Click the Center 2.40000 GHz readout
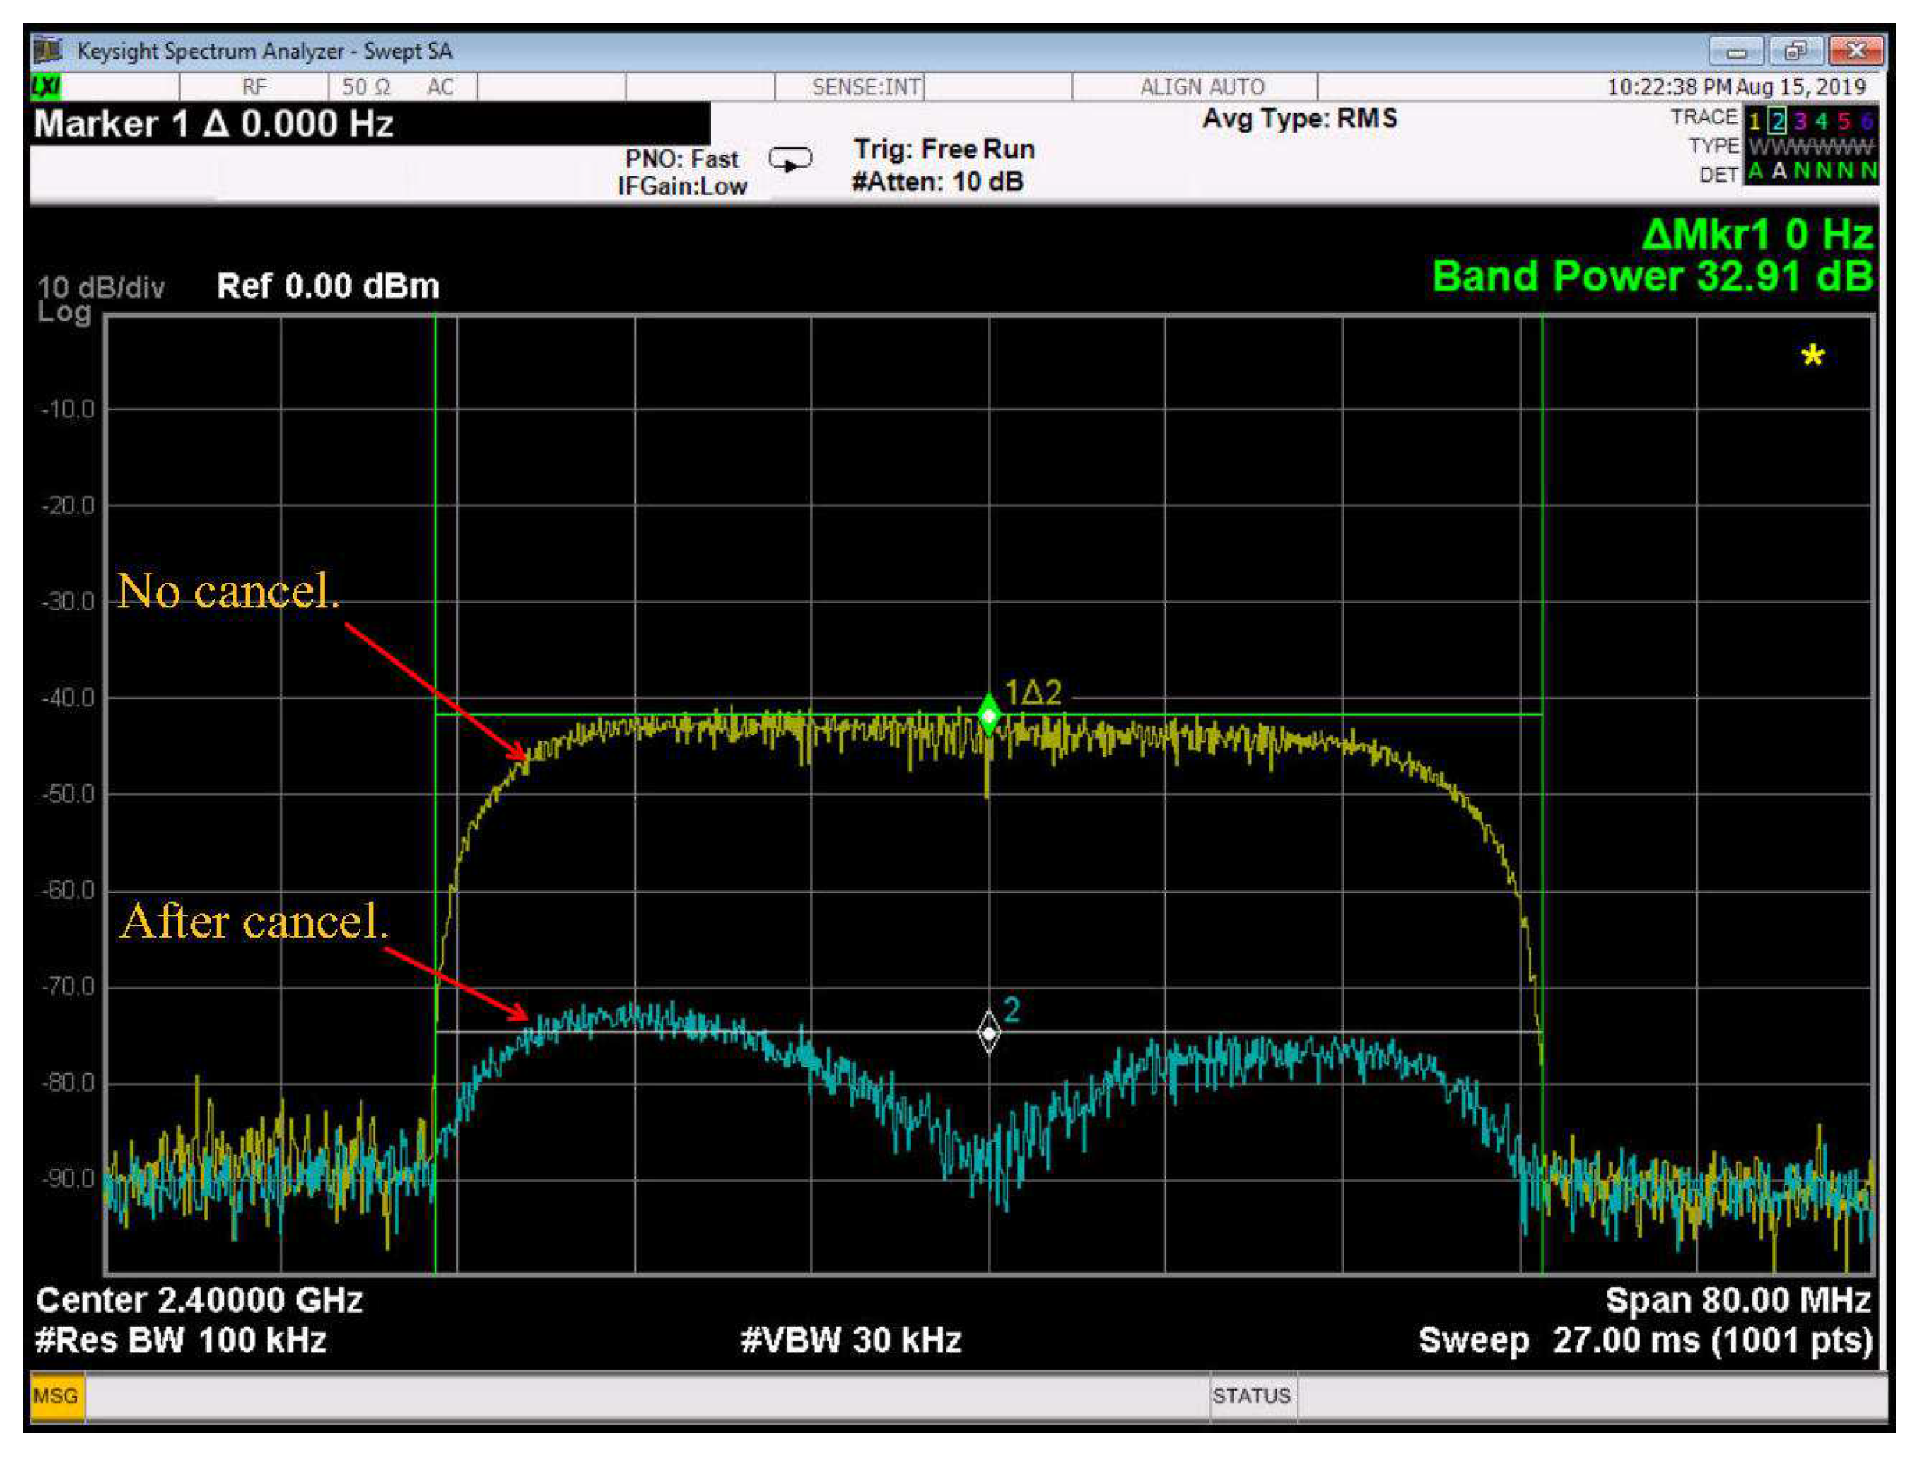 [199, 1300]
